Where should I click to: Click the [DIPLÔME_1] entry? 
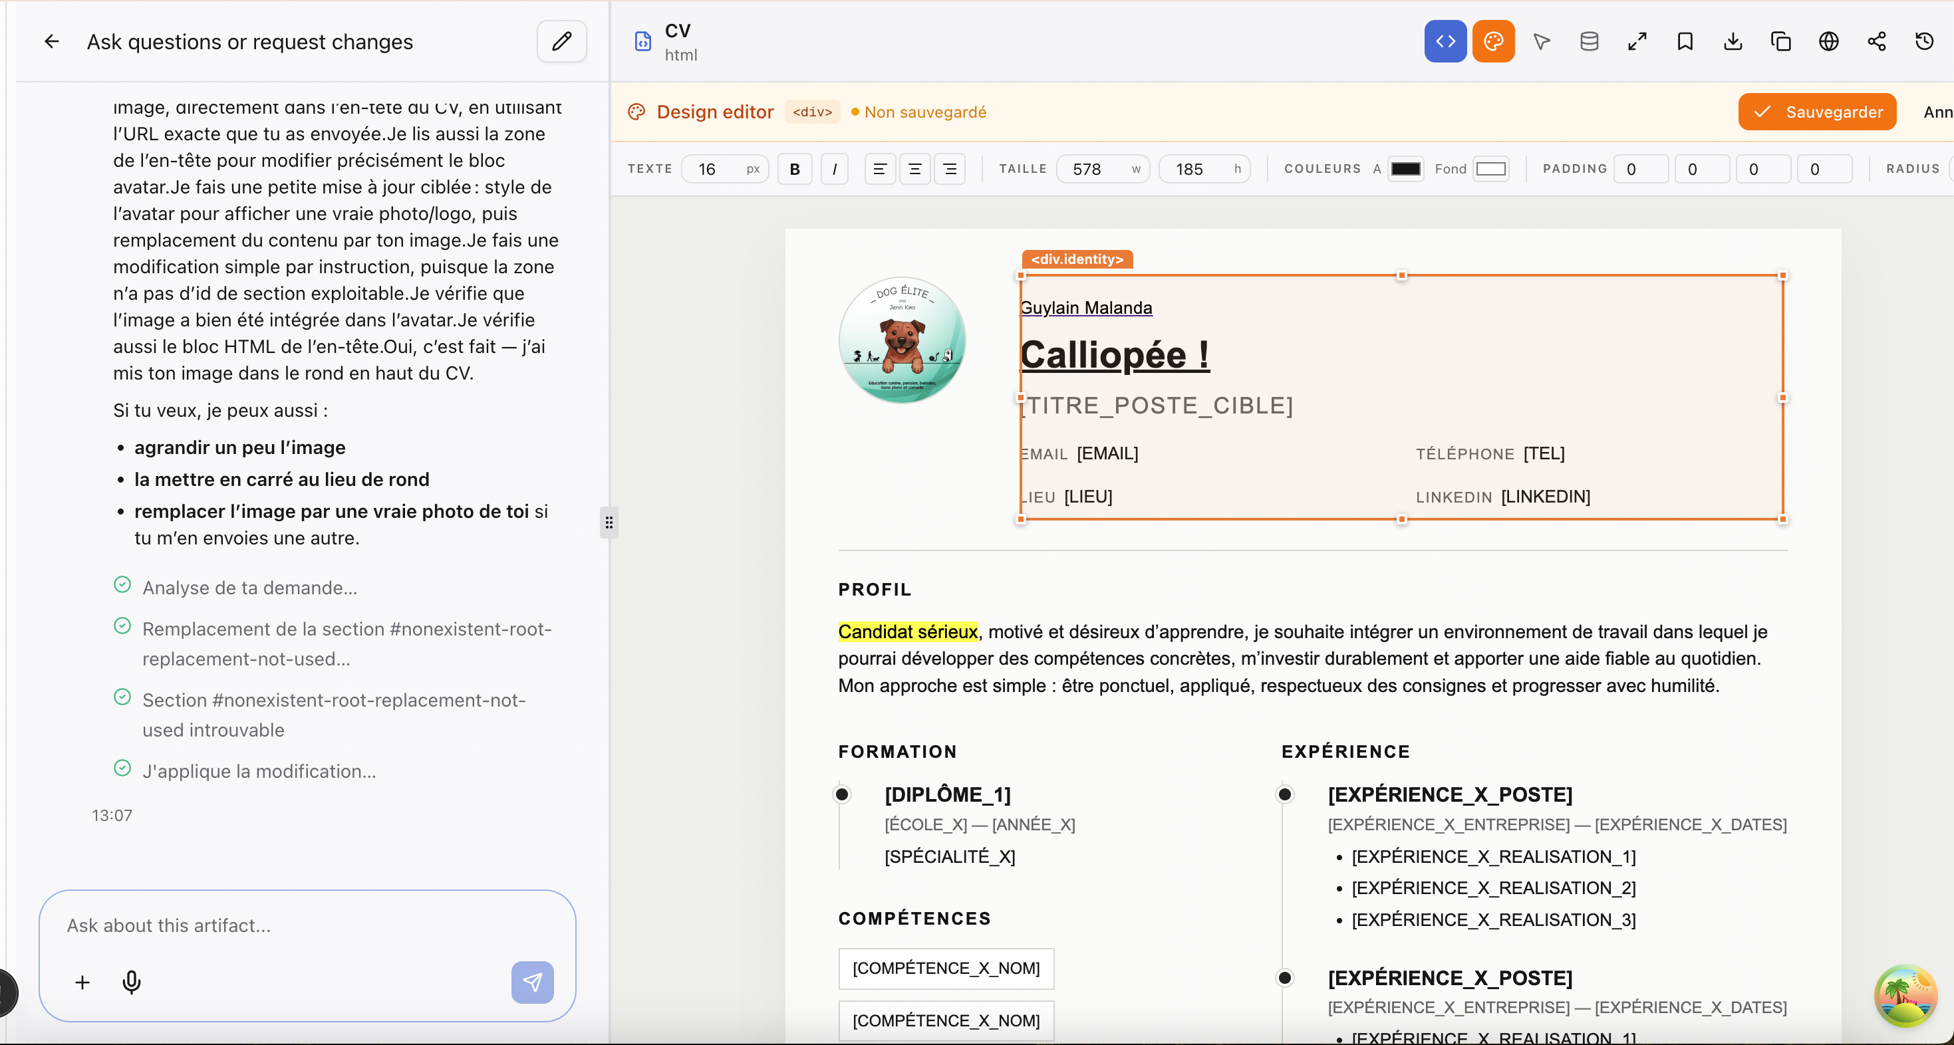pos(948,794)
